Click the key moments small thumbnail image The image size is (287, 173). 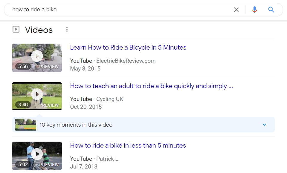click(26, 125)
